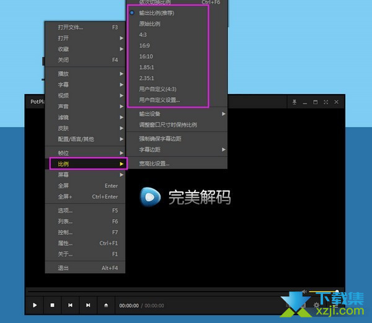
Task: Choose 退出 (Alt+F4) to quit
Action: (x=85, y=268)
